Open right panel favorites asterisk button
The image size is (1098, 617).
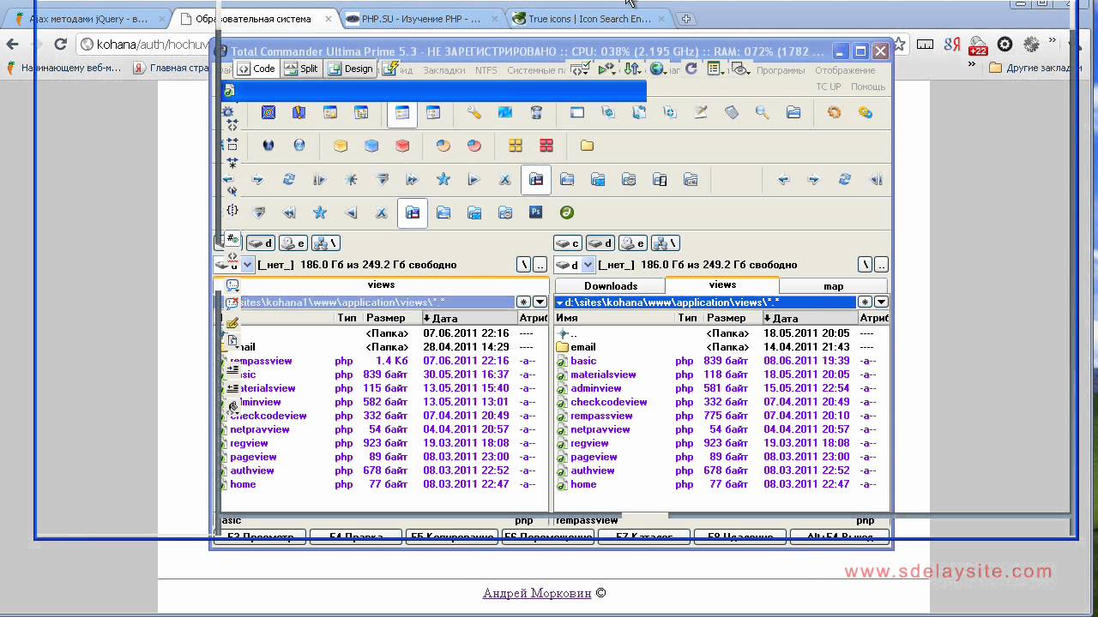point(865,302)
